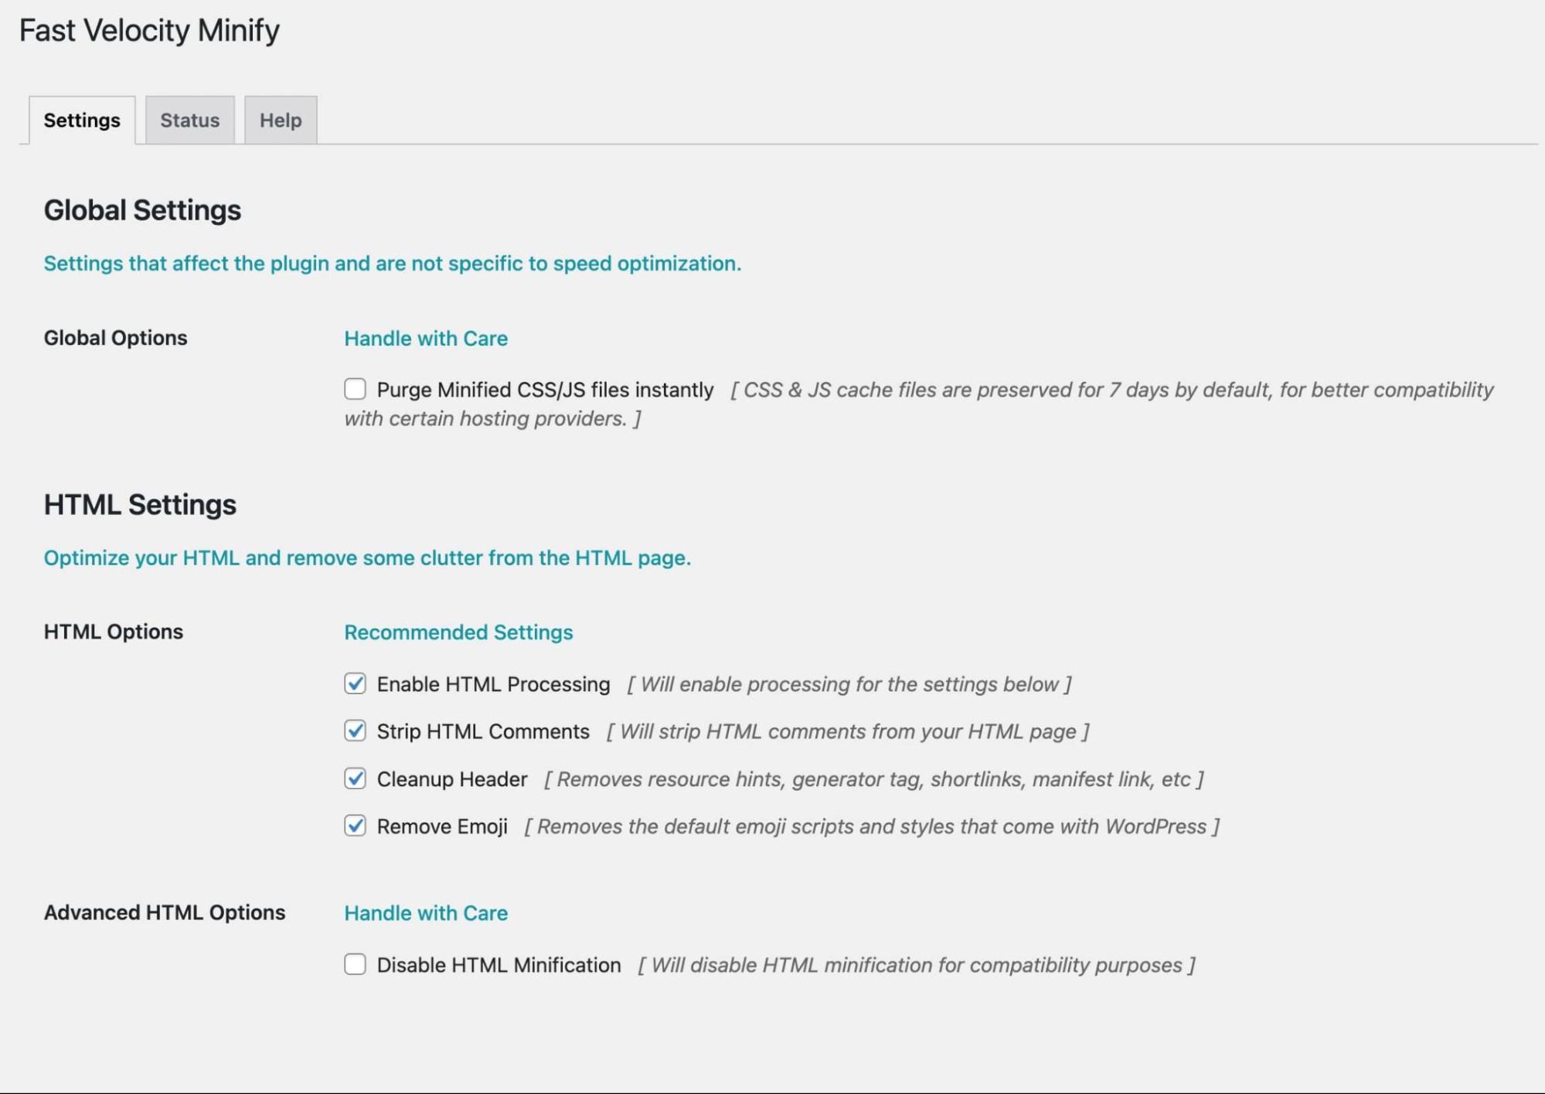The width and height of the screenshot is (1545, 1094).
Task: Disable the Enable HTML Processing option
Action: [355, 683]
